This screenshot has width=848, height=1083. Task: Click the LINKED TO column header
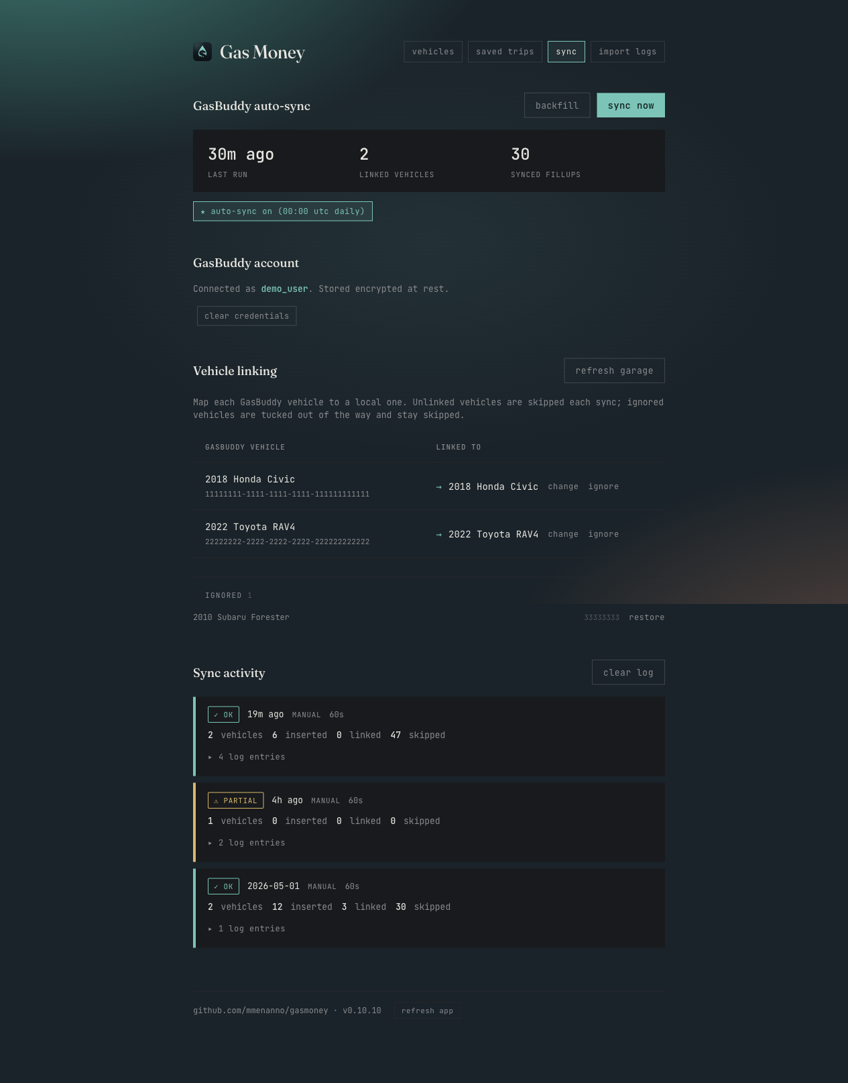459,447
